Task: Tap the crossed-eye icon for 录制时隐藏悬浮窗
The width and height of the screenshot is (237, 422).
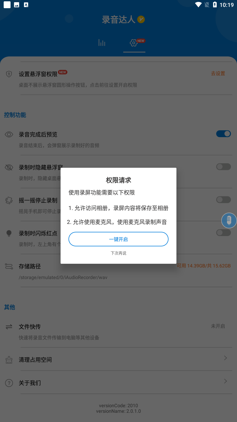Action: 9,167
